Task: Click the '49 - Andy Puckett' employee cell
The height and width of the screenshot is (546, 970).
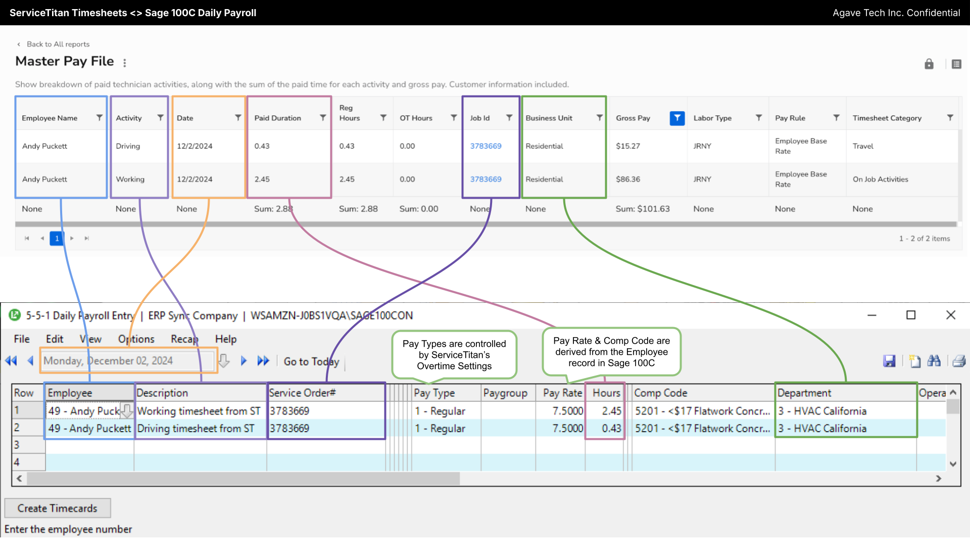Action: 89,428
